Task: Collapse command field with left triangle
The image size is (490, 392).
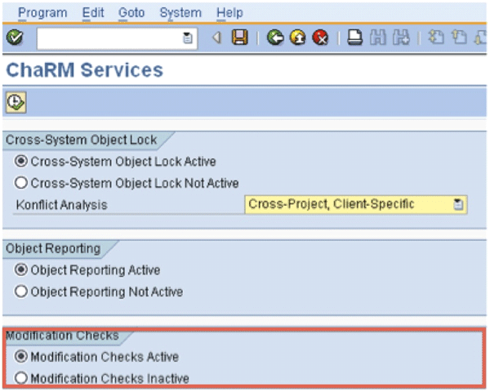Action: pyautogui.click(x=216, y=38)
